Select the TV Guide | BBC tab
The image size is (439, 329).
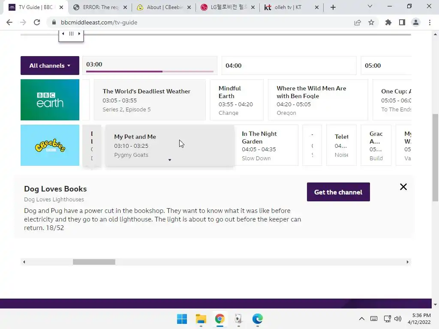point(36,7)
